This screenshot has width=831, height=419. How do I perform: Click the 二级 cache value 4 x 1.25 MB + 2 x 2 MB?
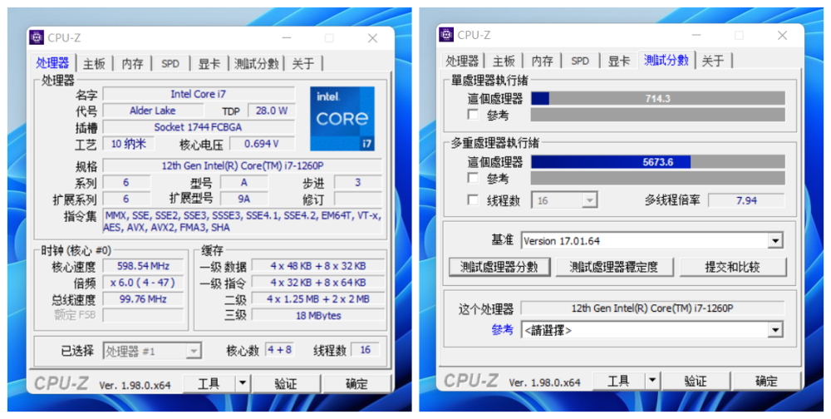click(318, 298)
